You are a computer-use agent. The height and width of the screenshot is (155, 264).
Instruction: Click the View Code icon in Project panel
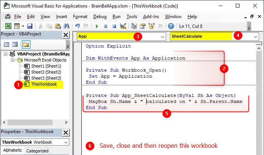tap(6, 45)
